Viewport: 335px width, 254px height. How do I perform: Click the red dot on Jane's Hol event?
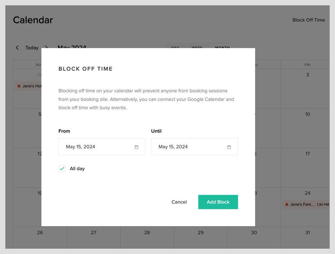19,86
